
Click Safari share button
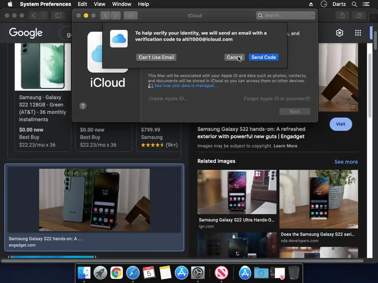[342, 15]
